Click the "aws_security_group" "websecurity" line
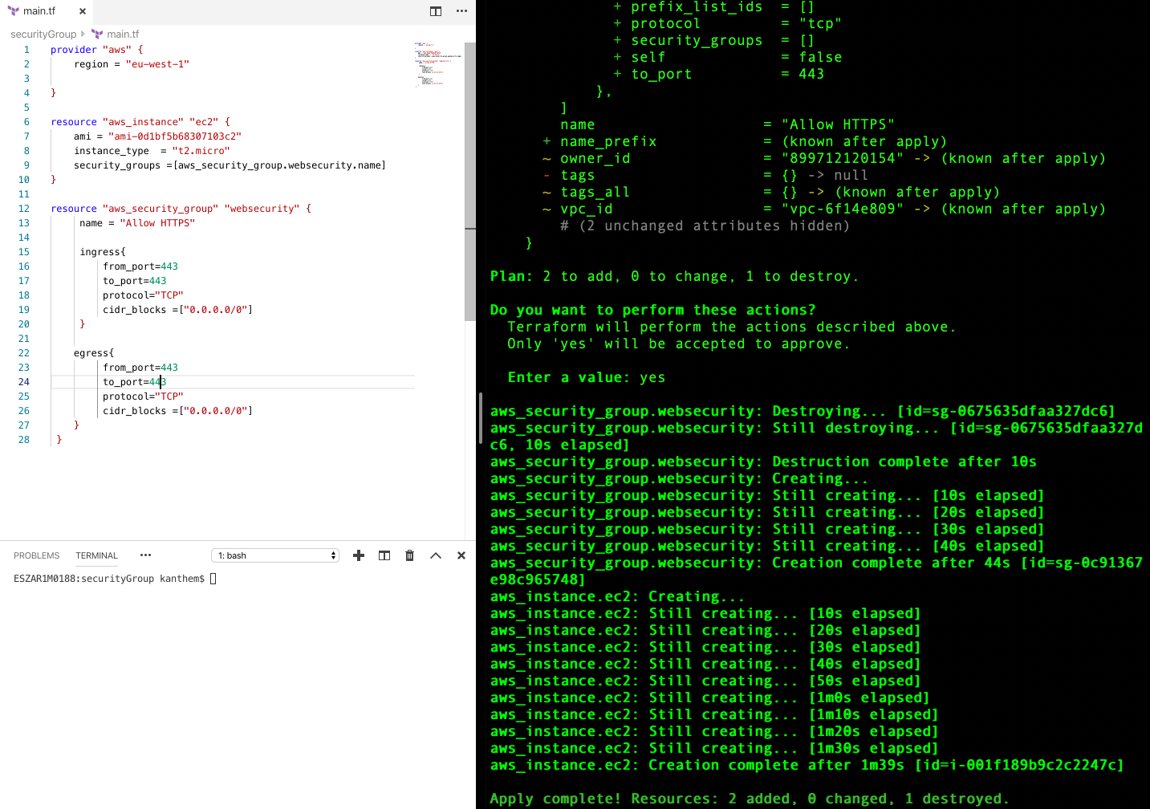Image resolution: width=1150 pixels, height=809 pixels. (x=181, y=209)
